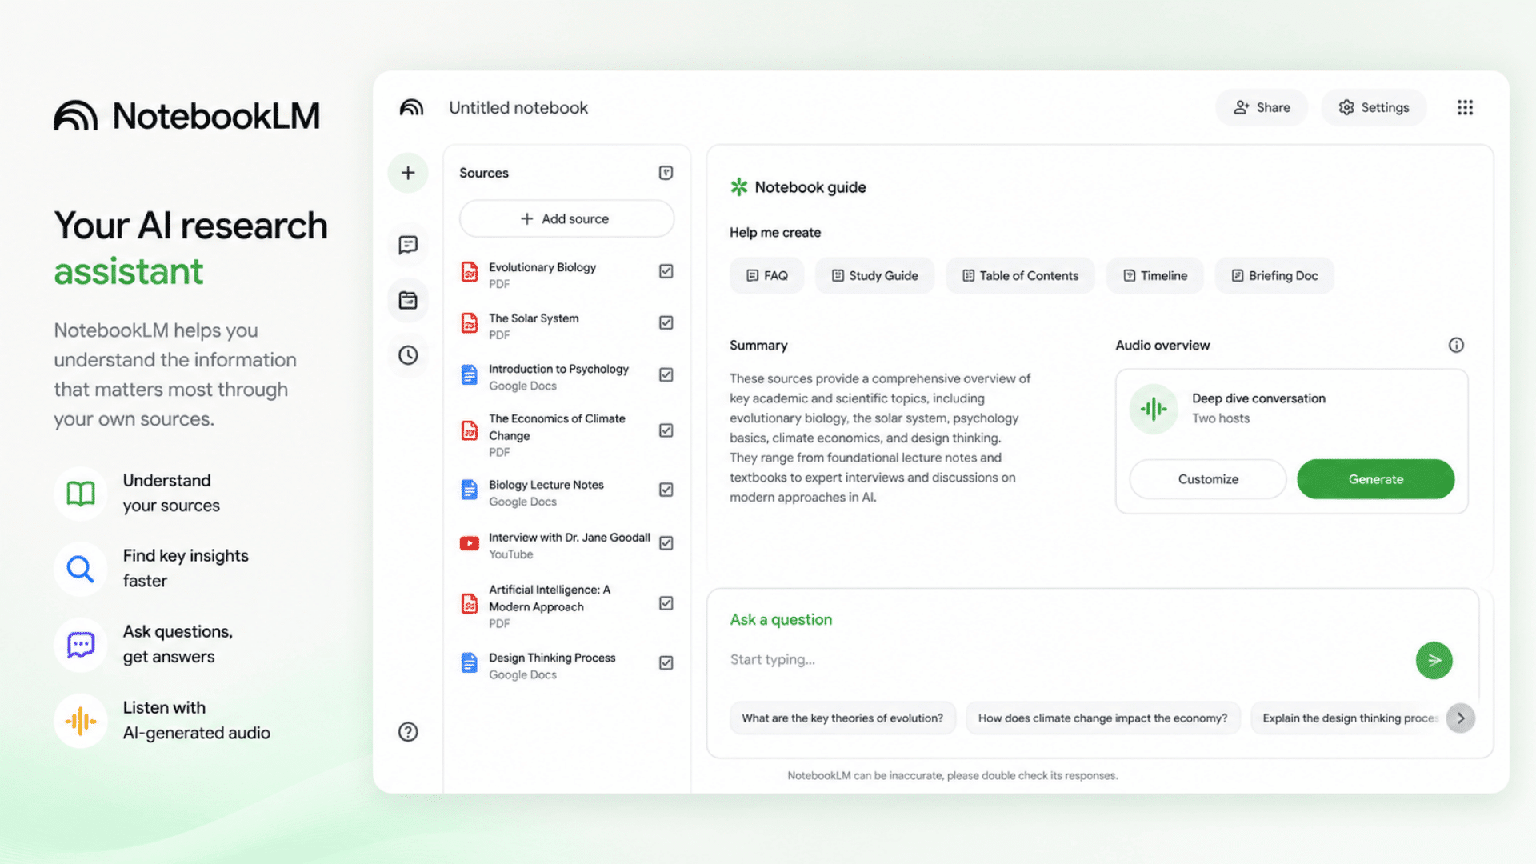Viewport: 1536px width, 864px height.
Task: Click the Notebook guide asterisk icon
Action: coord(738,187)
